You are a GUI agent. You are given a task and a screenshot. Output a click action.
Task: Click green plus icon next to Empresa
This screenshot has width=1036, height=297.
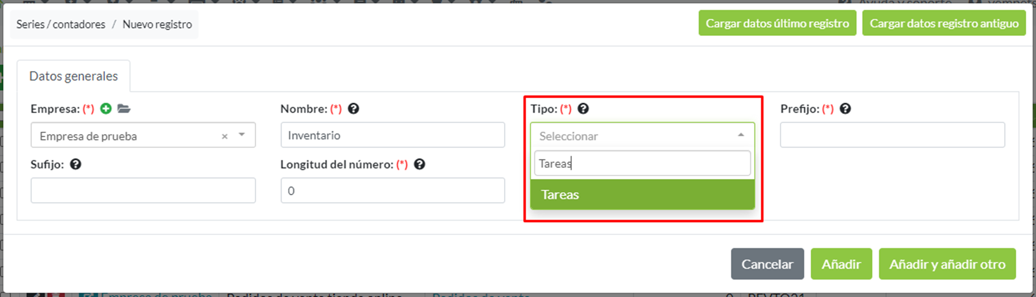(x=106, y=108)
